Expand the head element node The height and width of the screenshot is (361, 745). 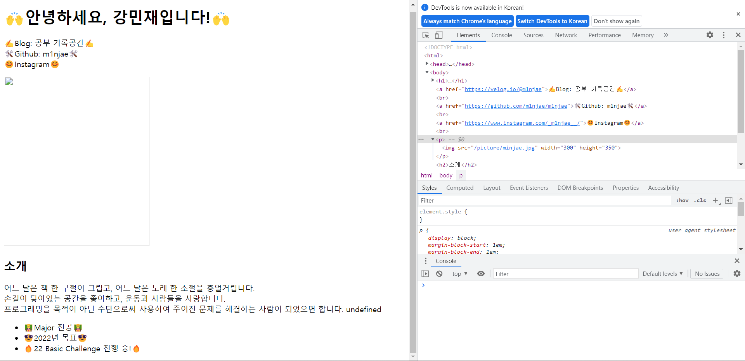coord(427,64)
